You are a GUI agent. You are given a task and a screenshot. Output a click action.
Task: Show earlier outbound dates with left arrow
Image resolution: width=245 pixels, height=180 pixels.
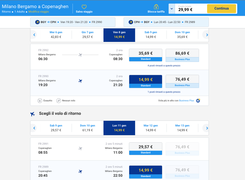pyautogui.click(x=34, y=35)
